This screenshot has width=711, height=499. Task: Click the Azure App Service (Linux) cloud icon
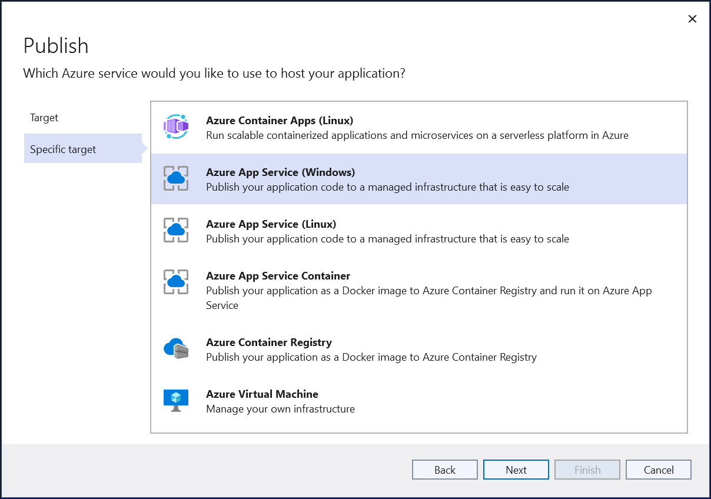(x=175, y=231)
